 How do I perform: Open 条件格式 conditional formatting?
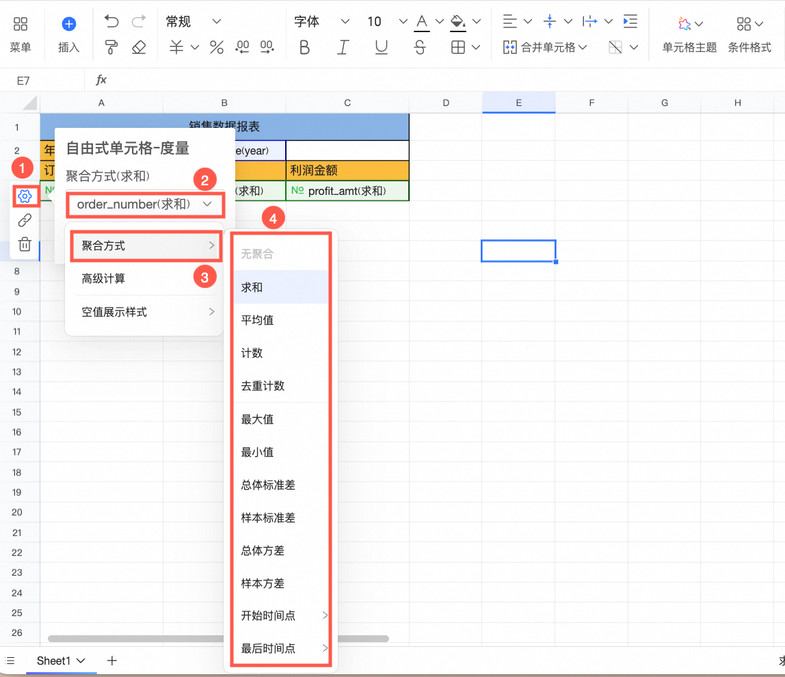749,35
